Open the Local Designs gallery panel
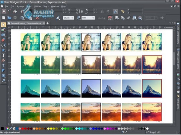This screenshot has height=135, width=181. pyautogui.click(x=178, y=33)
